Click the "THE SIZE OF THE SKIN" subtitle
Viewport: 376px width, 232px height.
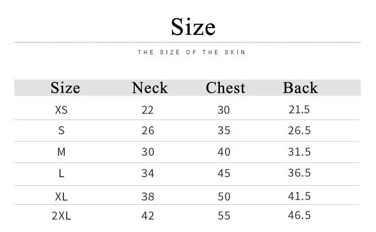click(x=192, y=52)
